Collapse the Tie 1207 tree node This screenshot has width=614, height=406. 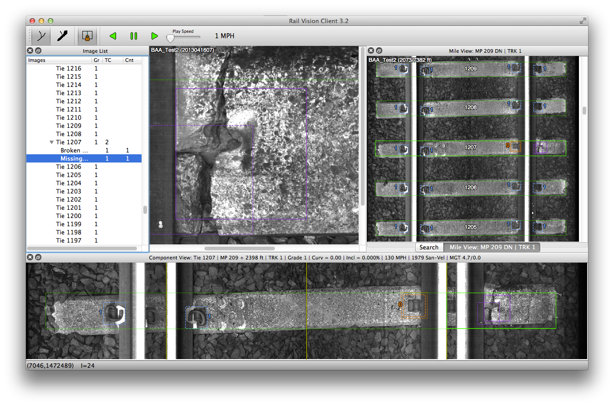[52, 142]
